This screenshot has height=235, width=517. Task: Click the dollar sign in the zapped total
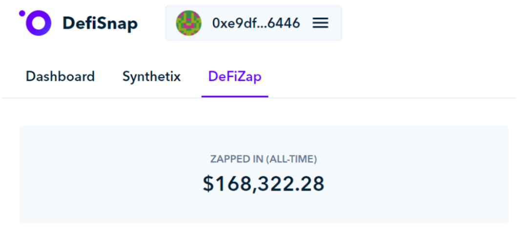tap(208, 184)
